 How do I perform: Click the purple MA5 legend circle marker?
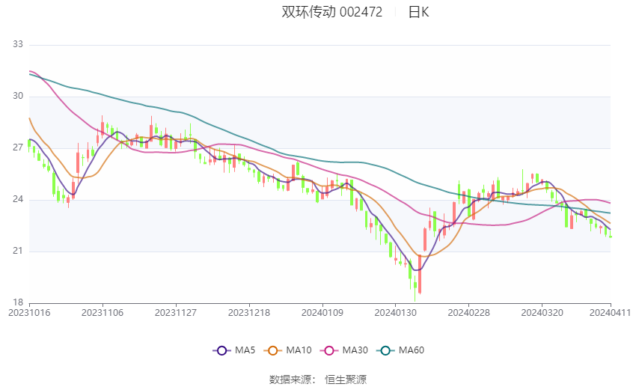coord(221,350)
